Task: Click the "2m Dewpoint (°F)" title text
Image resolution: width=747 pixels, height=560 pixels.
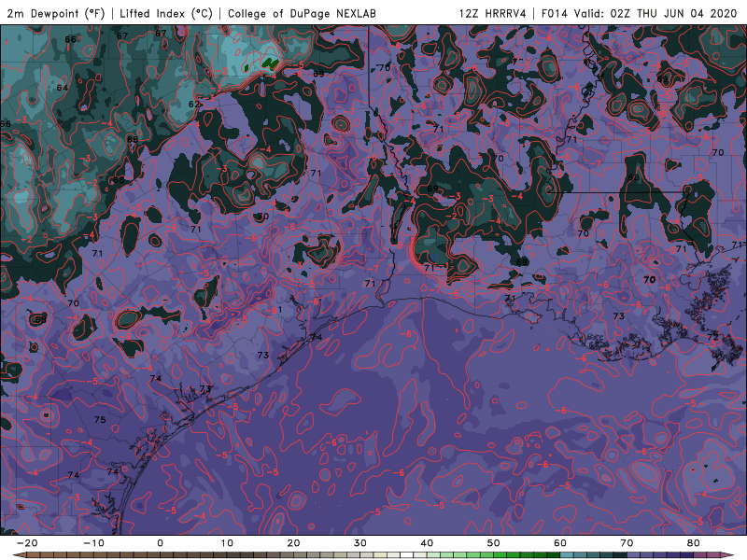Action: [x=56, y=13]
